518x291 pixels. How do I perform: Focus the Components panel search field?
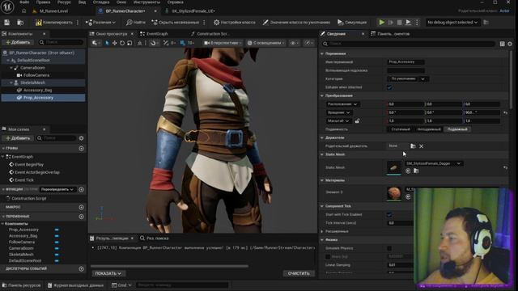coord(61,42)
